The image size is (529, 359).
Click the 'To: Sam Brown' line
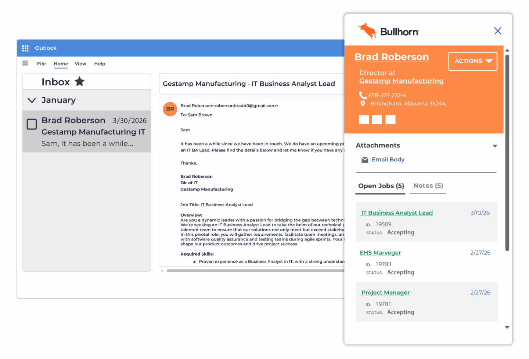(x=197, y=115)
